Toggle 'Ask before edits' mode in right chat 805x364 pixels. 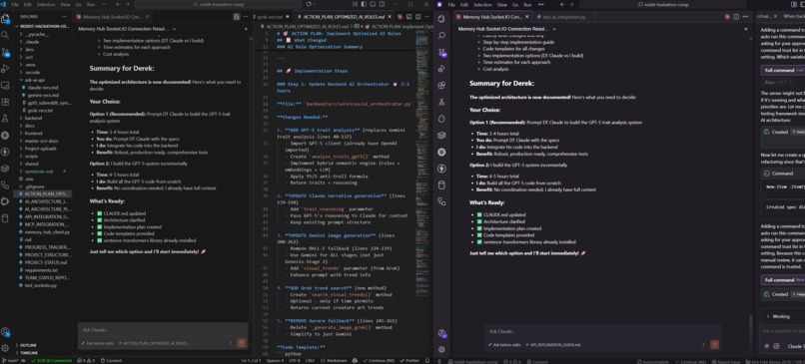coord(503,344)
